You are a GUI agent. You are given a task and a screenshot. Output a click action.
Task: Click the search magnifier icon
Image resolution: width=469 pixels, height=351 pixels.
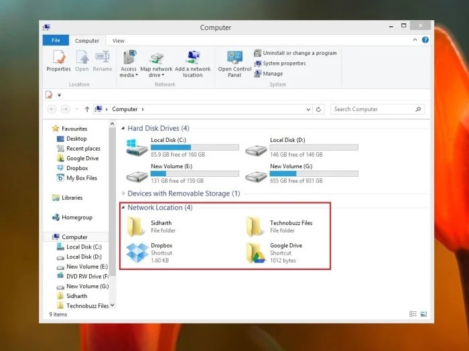click(x=418, y=109)
